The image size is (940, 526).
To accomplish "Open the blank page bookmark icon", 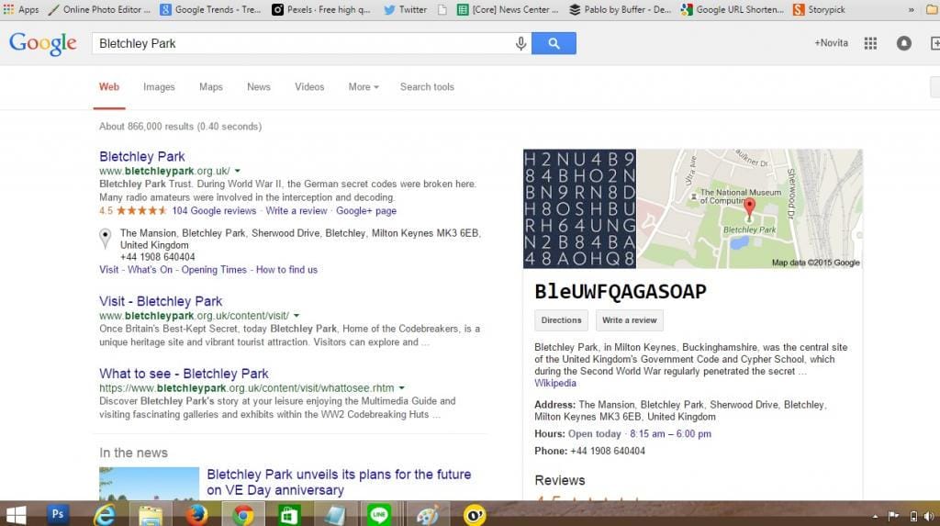I will 442,9.
